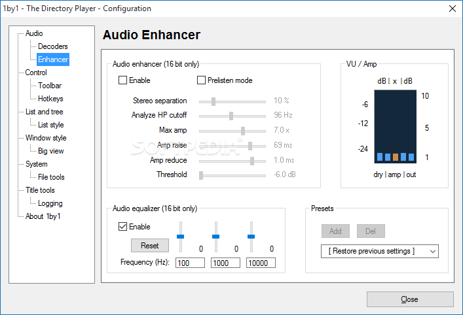Click the 100 Hz equalizer band slider
463x315 pixels.
point(180,237)
